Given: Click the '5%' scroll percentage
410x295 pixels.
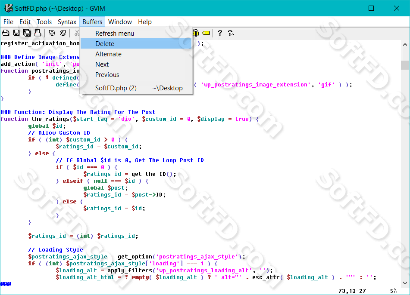Looking at the screenshot, I should point(394,291).
